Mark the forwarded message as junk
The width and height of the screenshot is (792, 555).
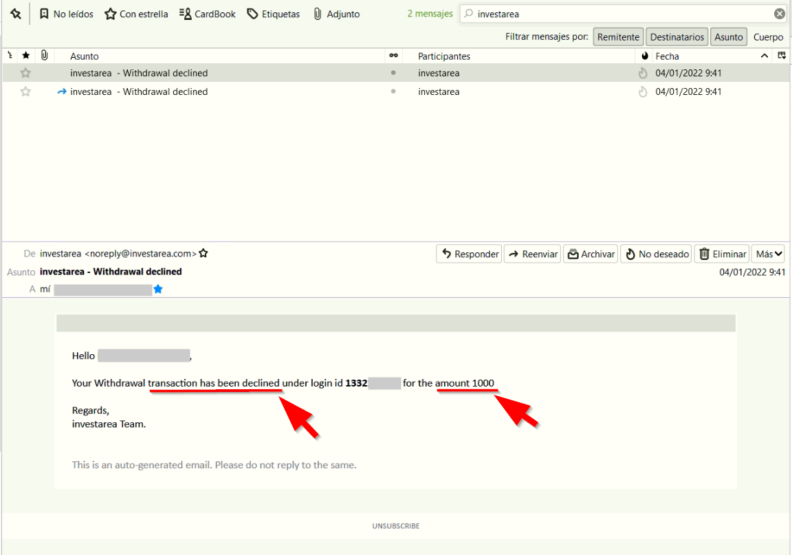point(643,91)
